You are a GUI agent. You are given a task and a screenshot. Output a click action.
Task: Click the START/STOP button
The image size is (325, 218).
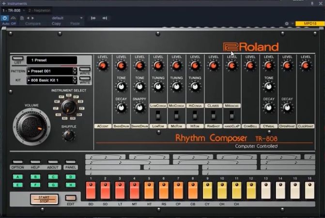(44, 199)
